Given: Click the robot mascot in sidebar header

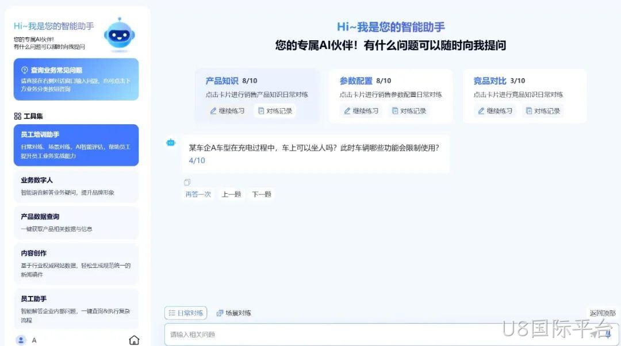Looking at the screenshot, I should click(119, 35).
